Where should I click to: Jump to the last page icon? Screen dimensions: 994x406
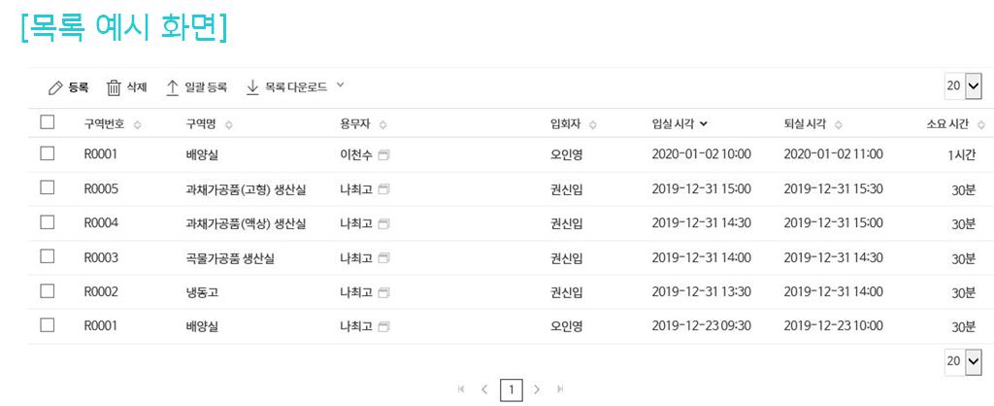[x=560, y=389]
